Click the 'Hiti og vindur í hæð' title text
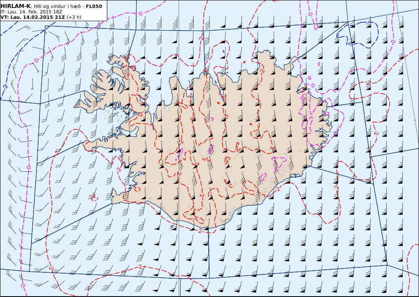Screen dimensions: 419x297 tap(58, 6)
